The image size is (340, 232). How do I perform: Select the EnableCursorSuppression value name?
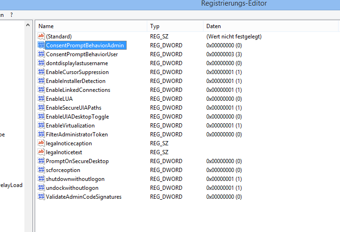(77, 72)
